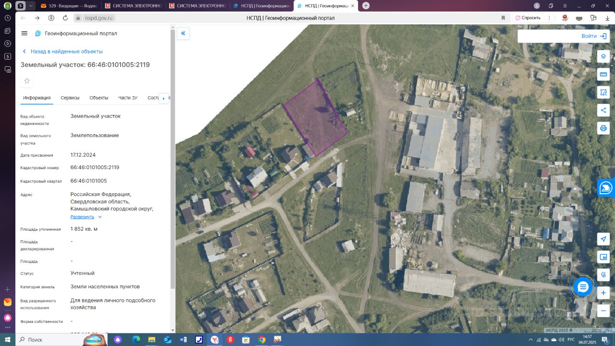
Task: Open the hamburger menu of the geoportal
Action: click(x=25, y=33)
